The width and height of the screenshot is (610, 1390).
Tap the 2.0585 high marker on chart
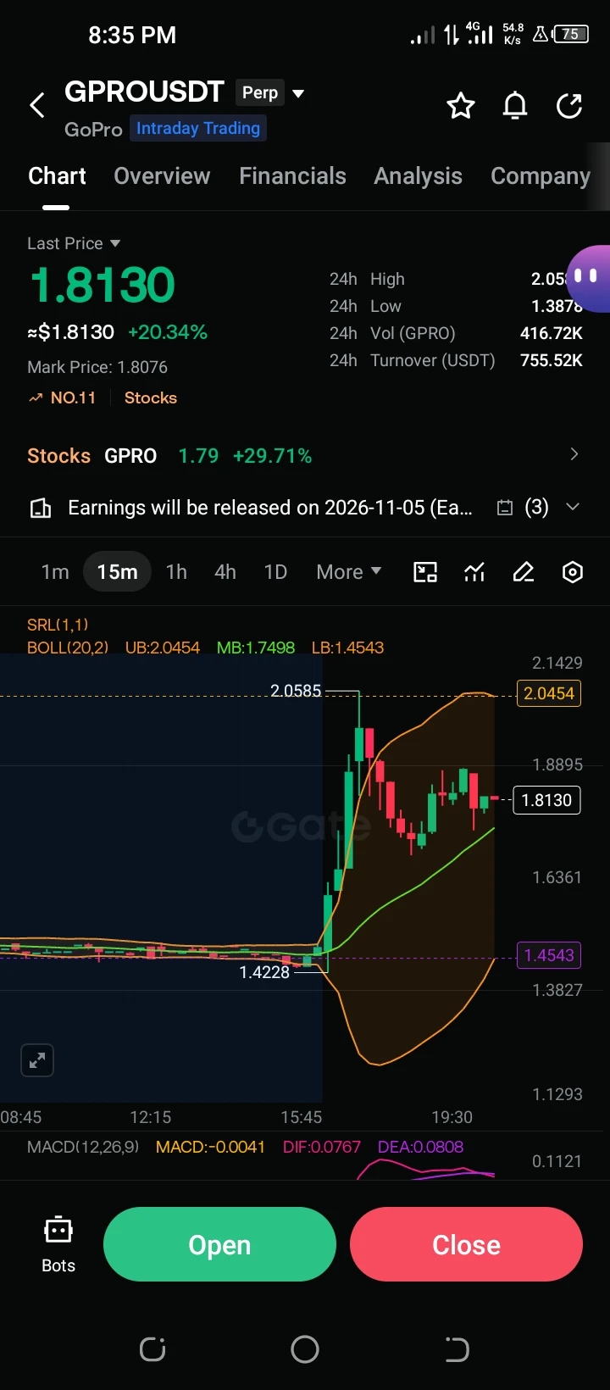(x=296, y=691)
